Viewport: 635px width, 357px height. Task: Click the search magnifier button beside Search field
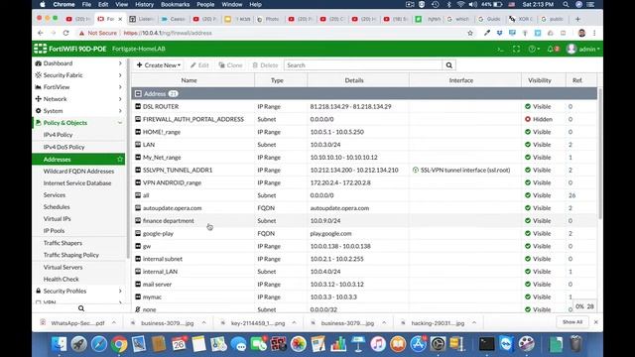click(x=449, y=65)
